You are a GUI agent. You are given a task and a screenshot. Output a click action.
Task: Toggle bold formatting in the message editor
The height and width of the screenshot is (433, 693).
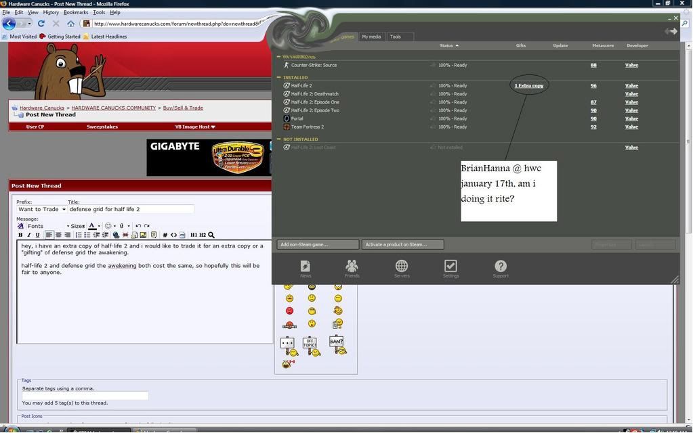pyautogui.click(x=20, y=235)
